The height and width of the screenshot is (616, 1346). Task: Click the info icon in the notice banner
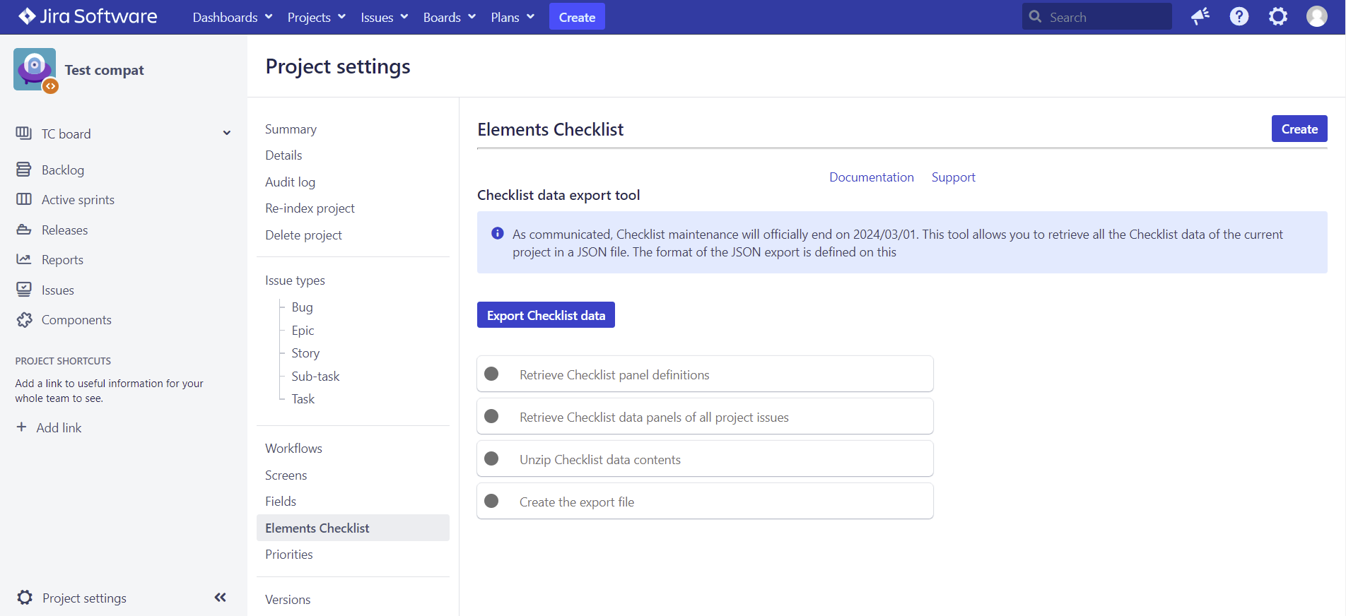498,234
